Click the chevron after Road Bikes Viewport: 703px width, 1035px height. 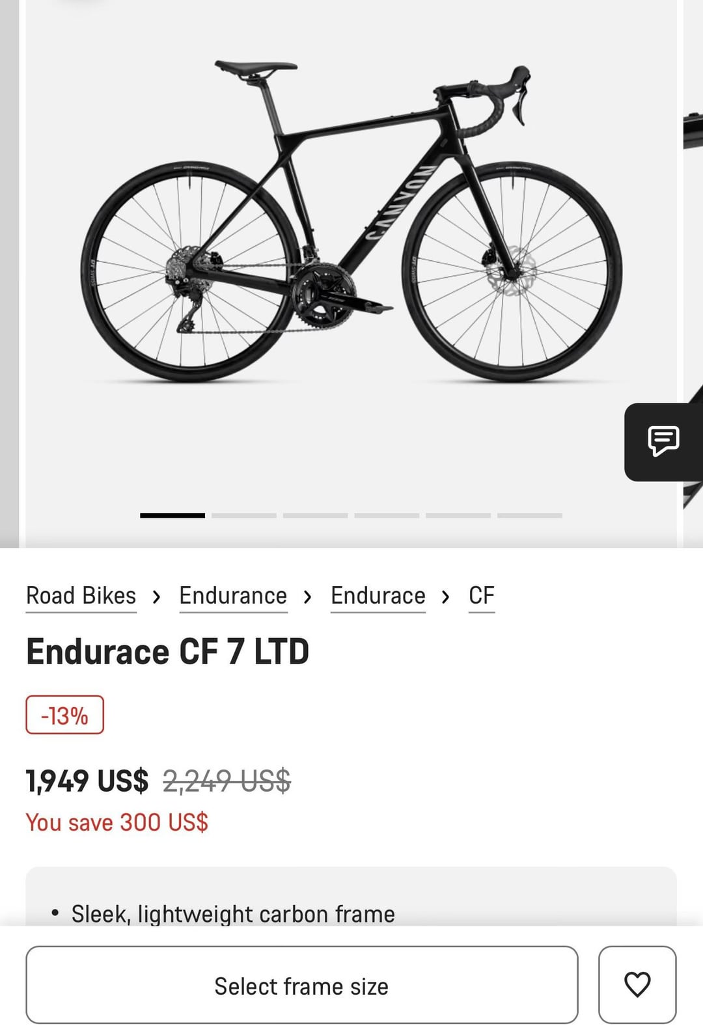[156, 597]
